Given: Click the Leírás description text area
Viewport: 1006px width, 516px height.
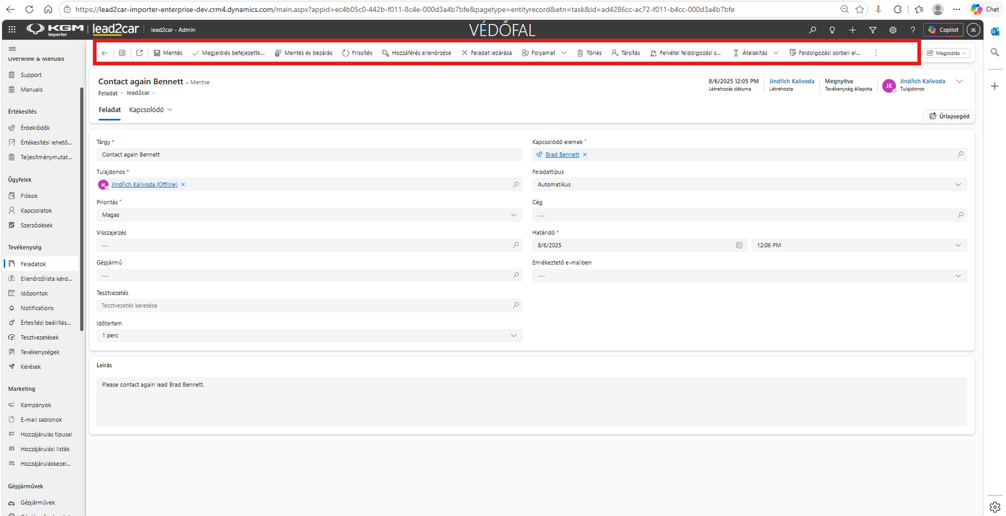Looking at the screenshot, I should click(x=531, y=402).
